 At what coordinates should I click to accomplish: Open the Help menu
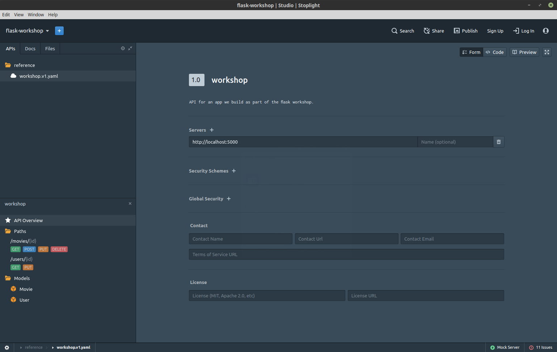53,14
